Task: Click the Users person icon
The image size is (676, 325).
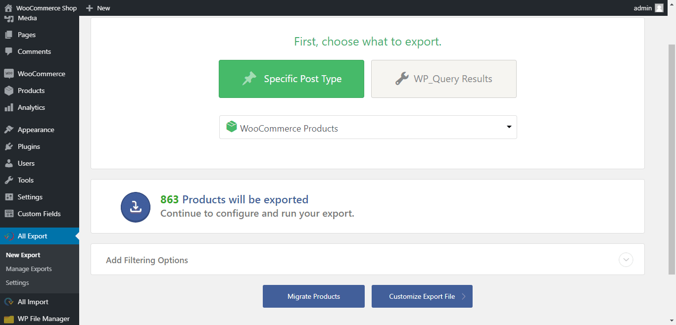Action: point(9,163)
